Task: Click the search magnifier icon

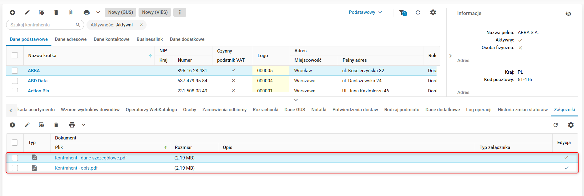Action: tap(78, 25)
